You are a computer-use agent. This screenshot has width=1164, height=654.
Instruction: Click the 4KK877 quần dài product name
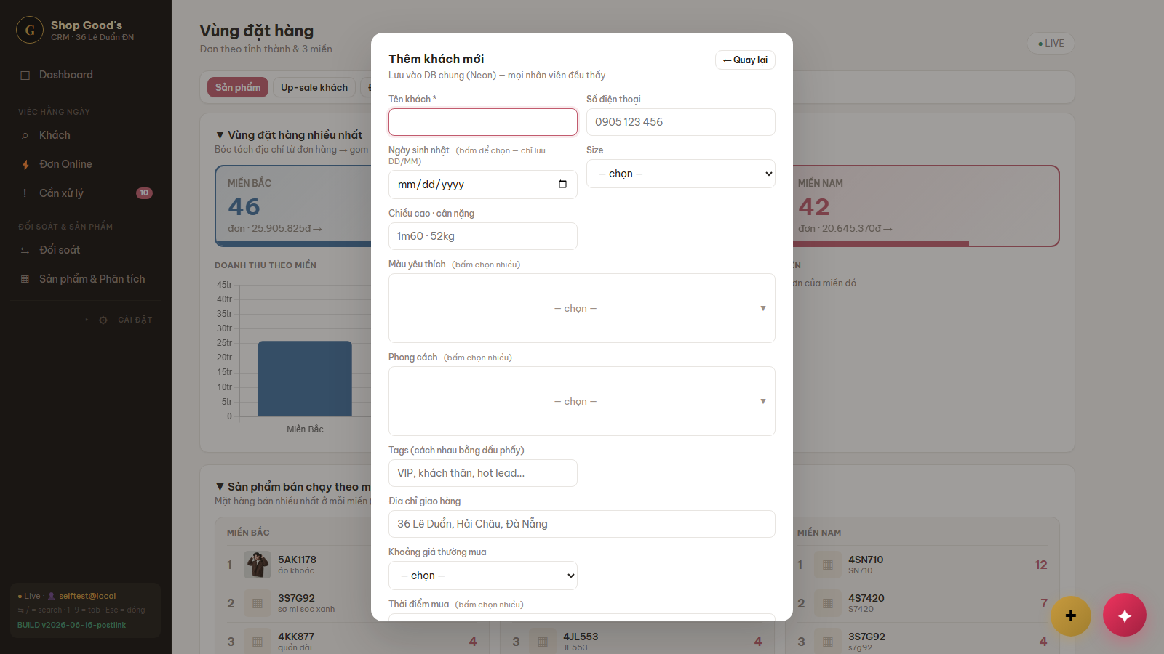pos(296,637)
